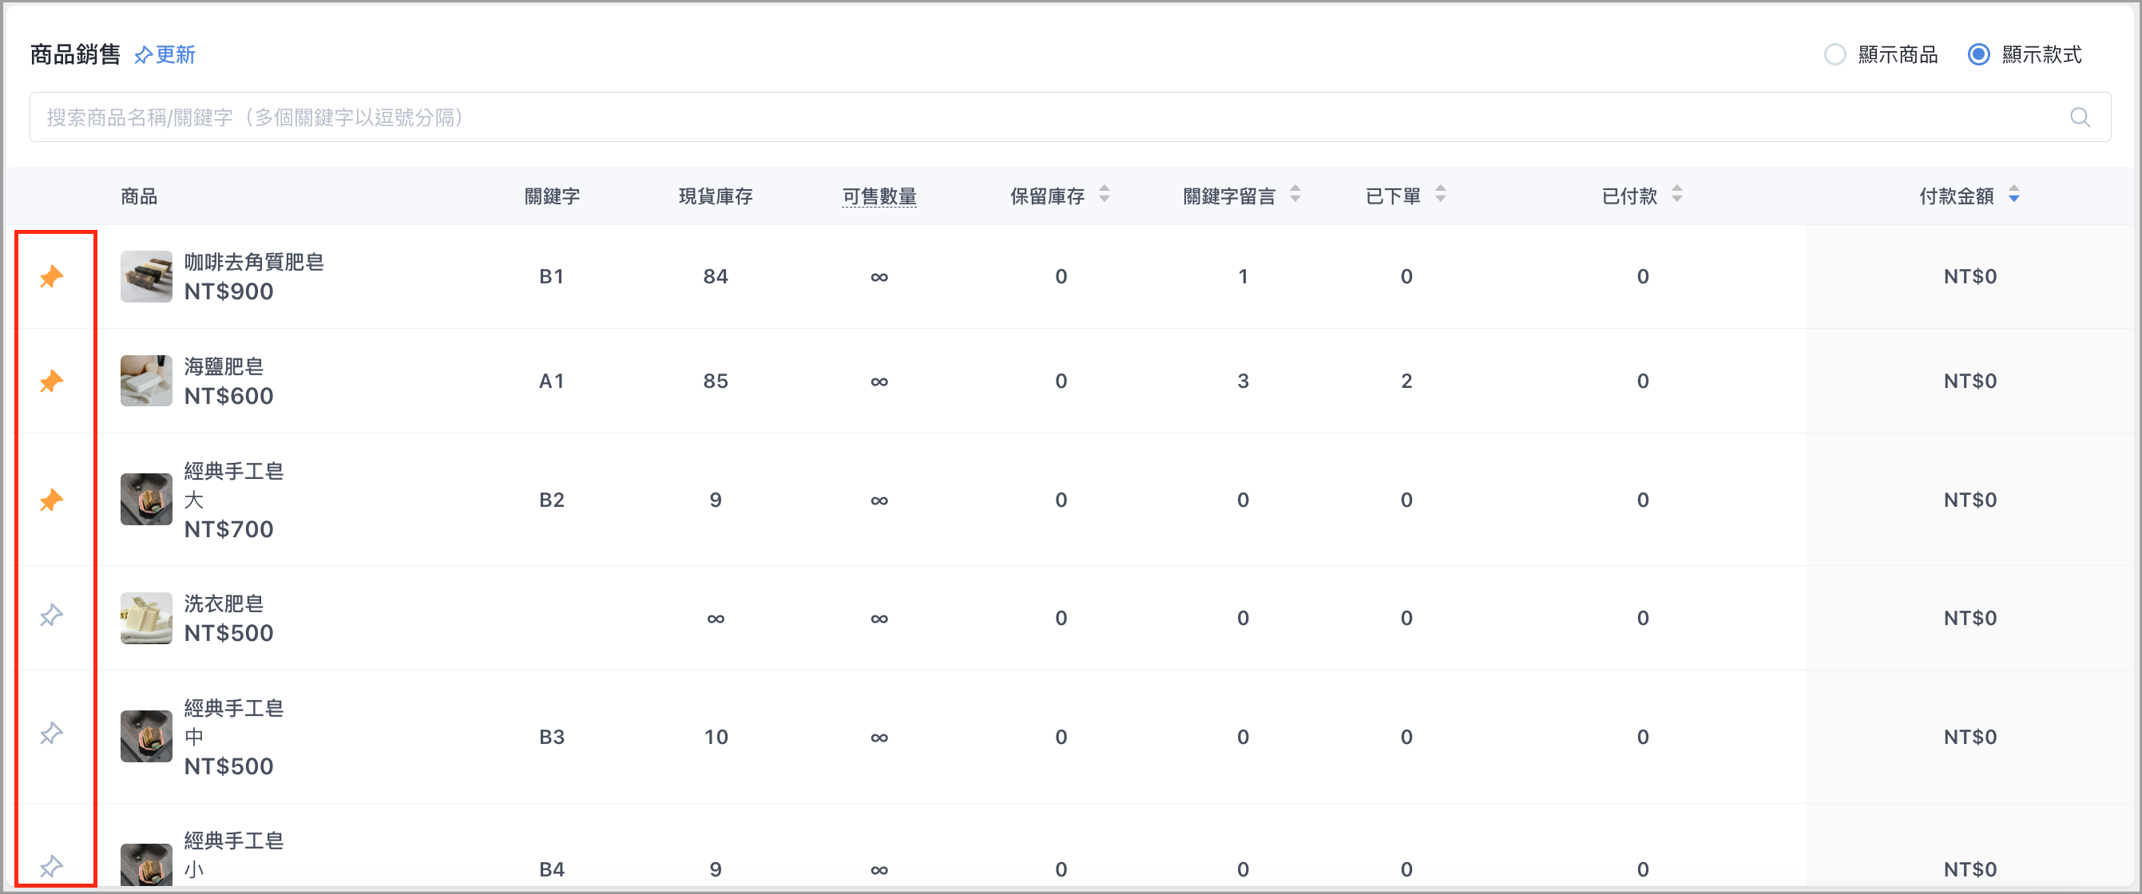Click 海鹽肥皂 keyword comments count 3
2142x894 pixels.
[1244, 382]
